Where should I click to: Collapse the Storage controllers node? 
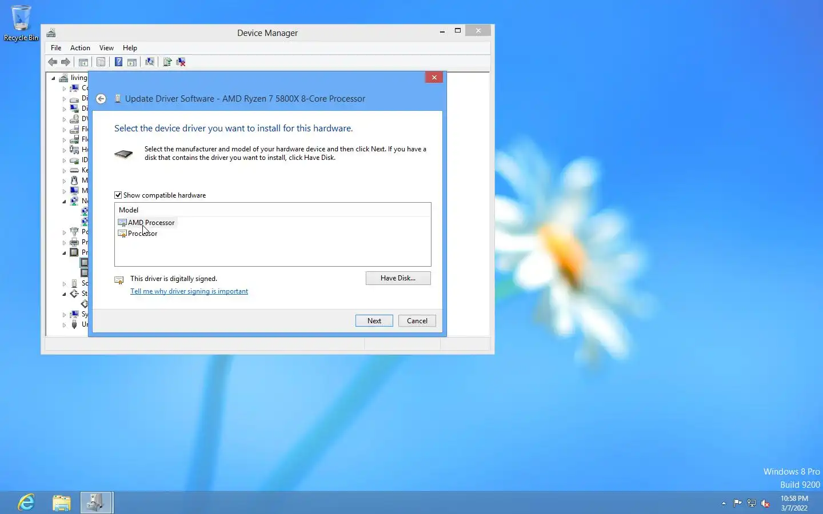[x=64, y=294]
